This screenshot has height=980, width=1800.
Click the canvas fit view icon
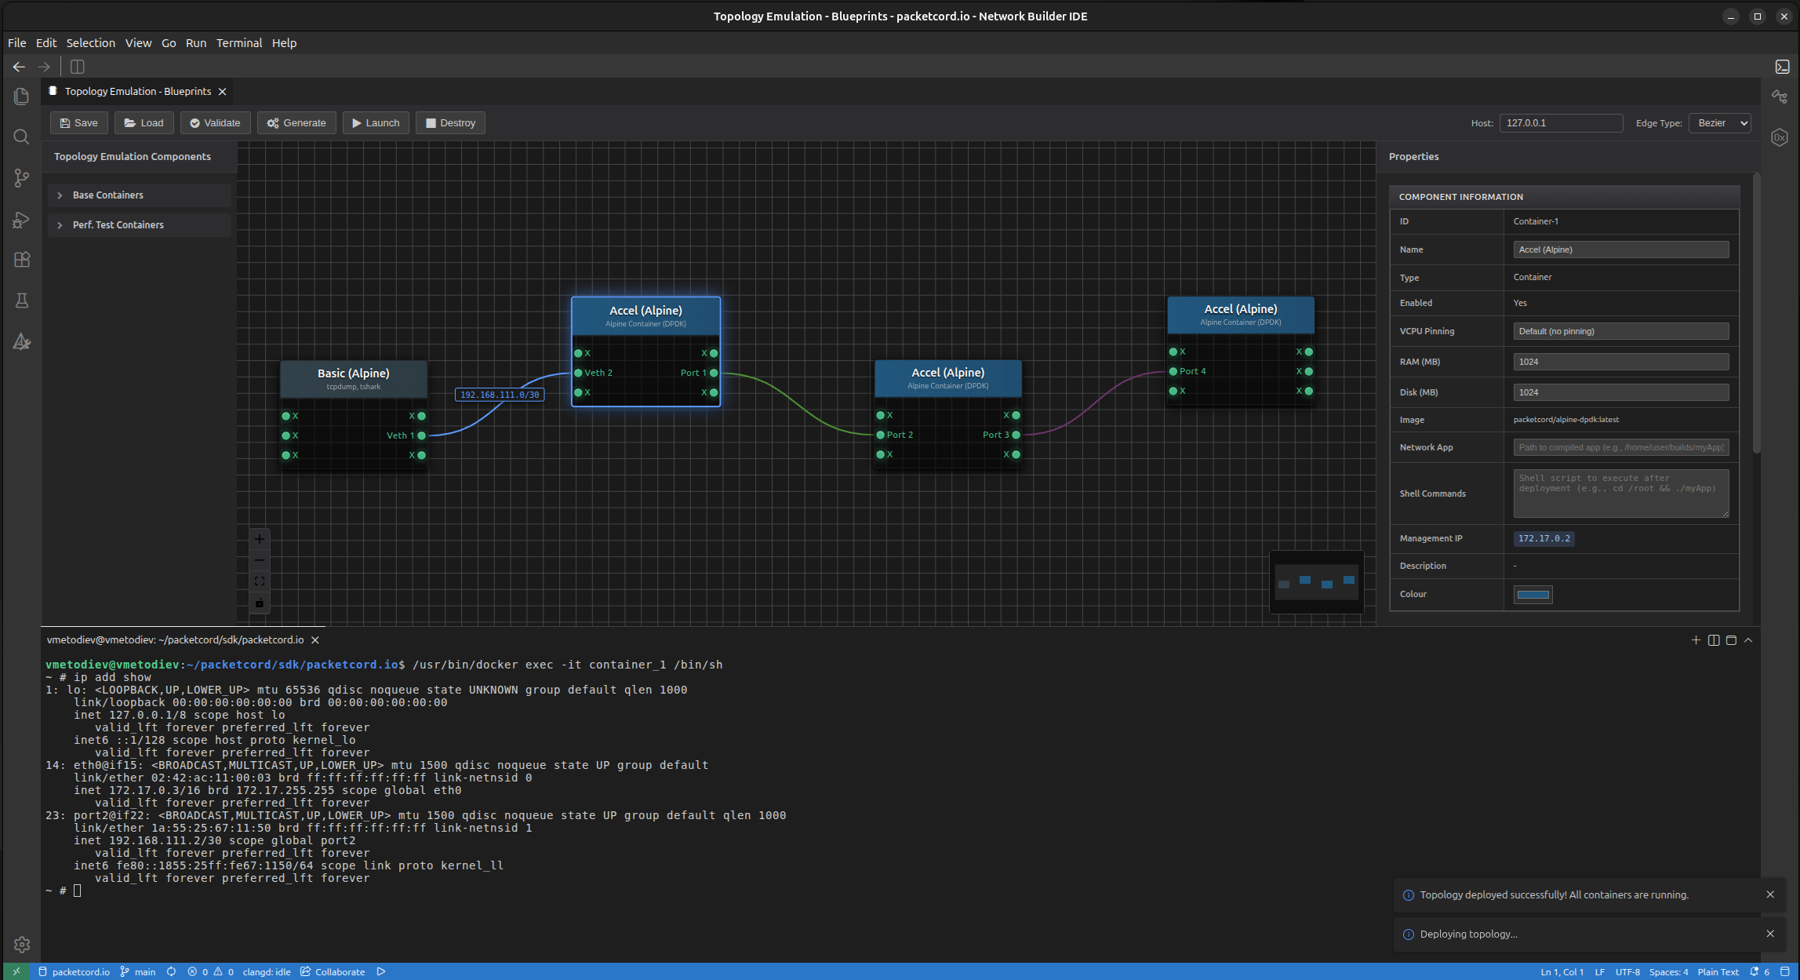260,581
